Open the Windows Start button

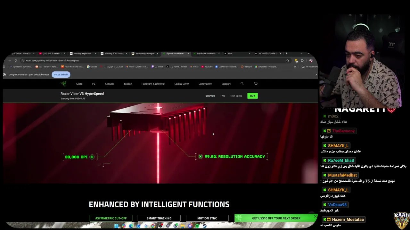tap(116, 226)
